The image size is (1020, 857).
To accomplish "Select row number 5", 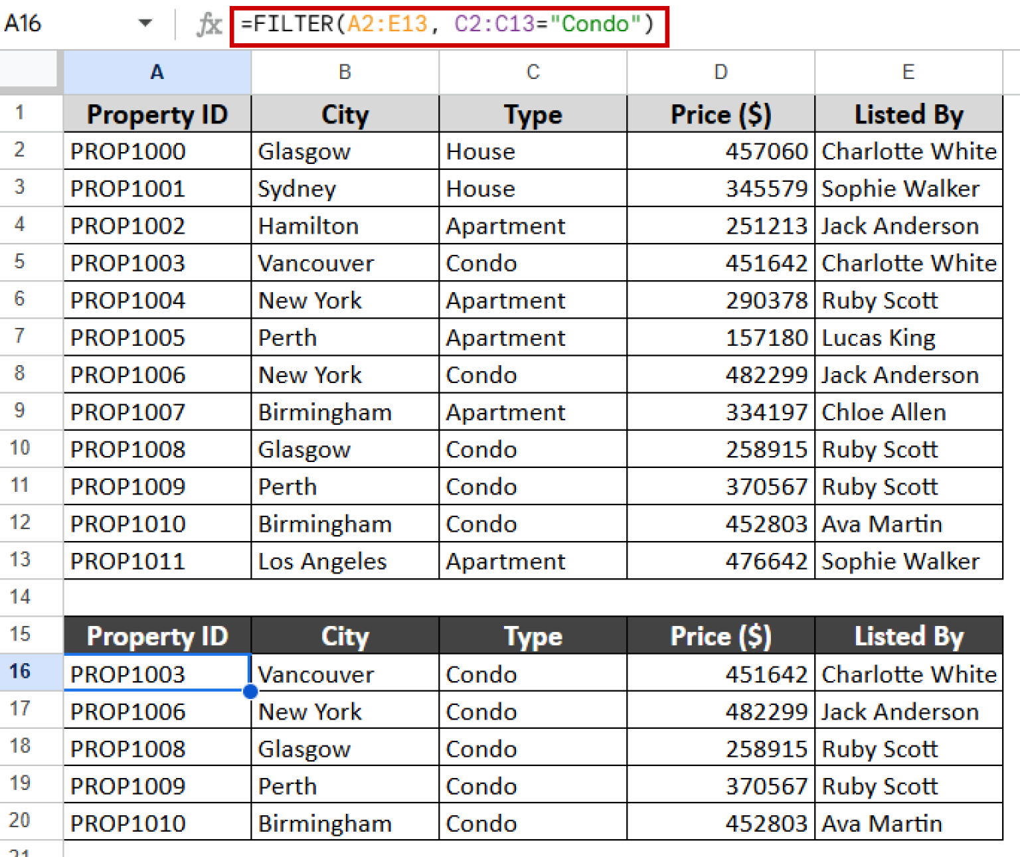I will coord(31,262).
